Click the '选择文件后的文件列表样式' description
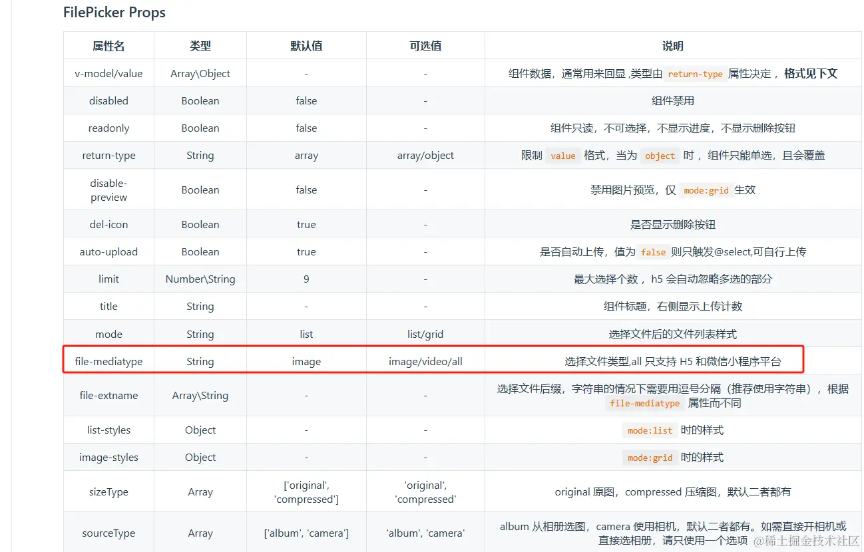The width and height of the screenshot is (864, 552). pyautogui.click(x=673, y=334)
